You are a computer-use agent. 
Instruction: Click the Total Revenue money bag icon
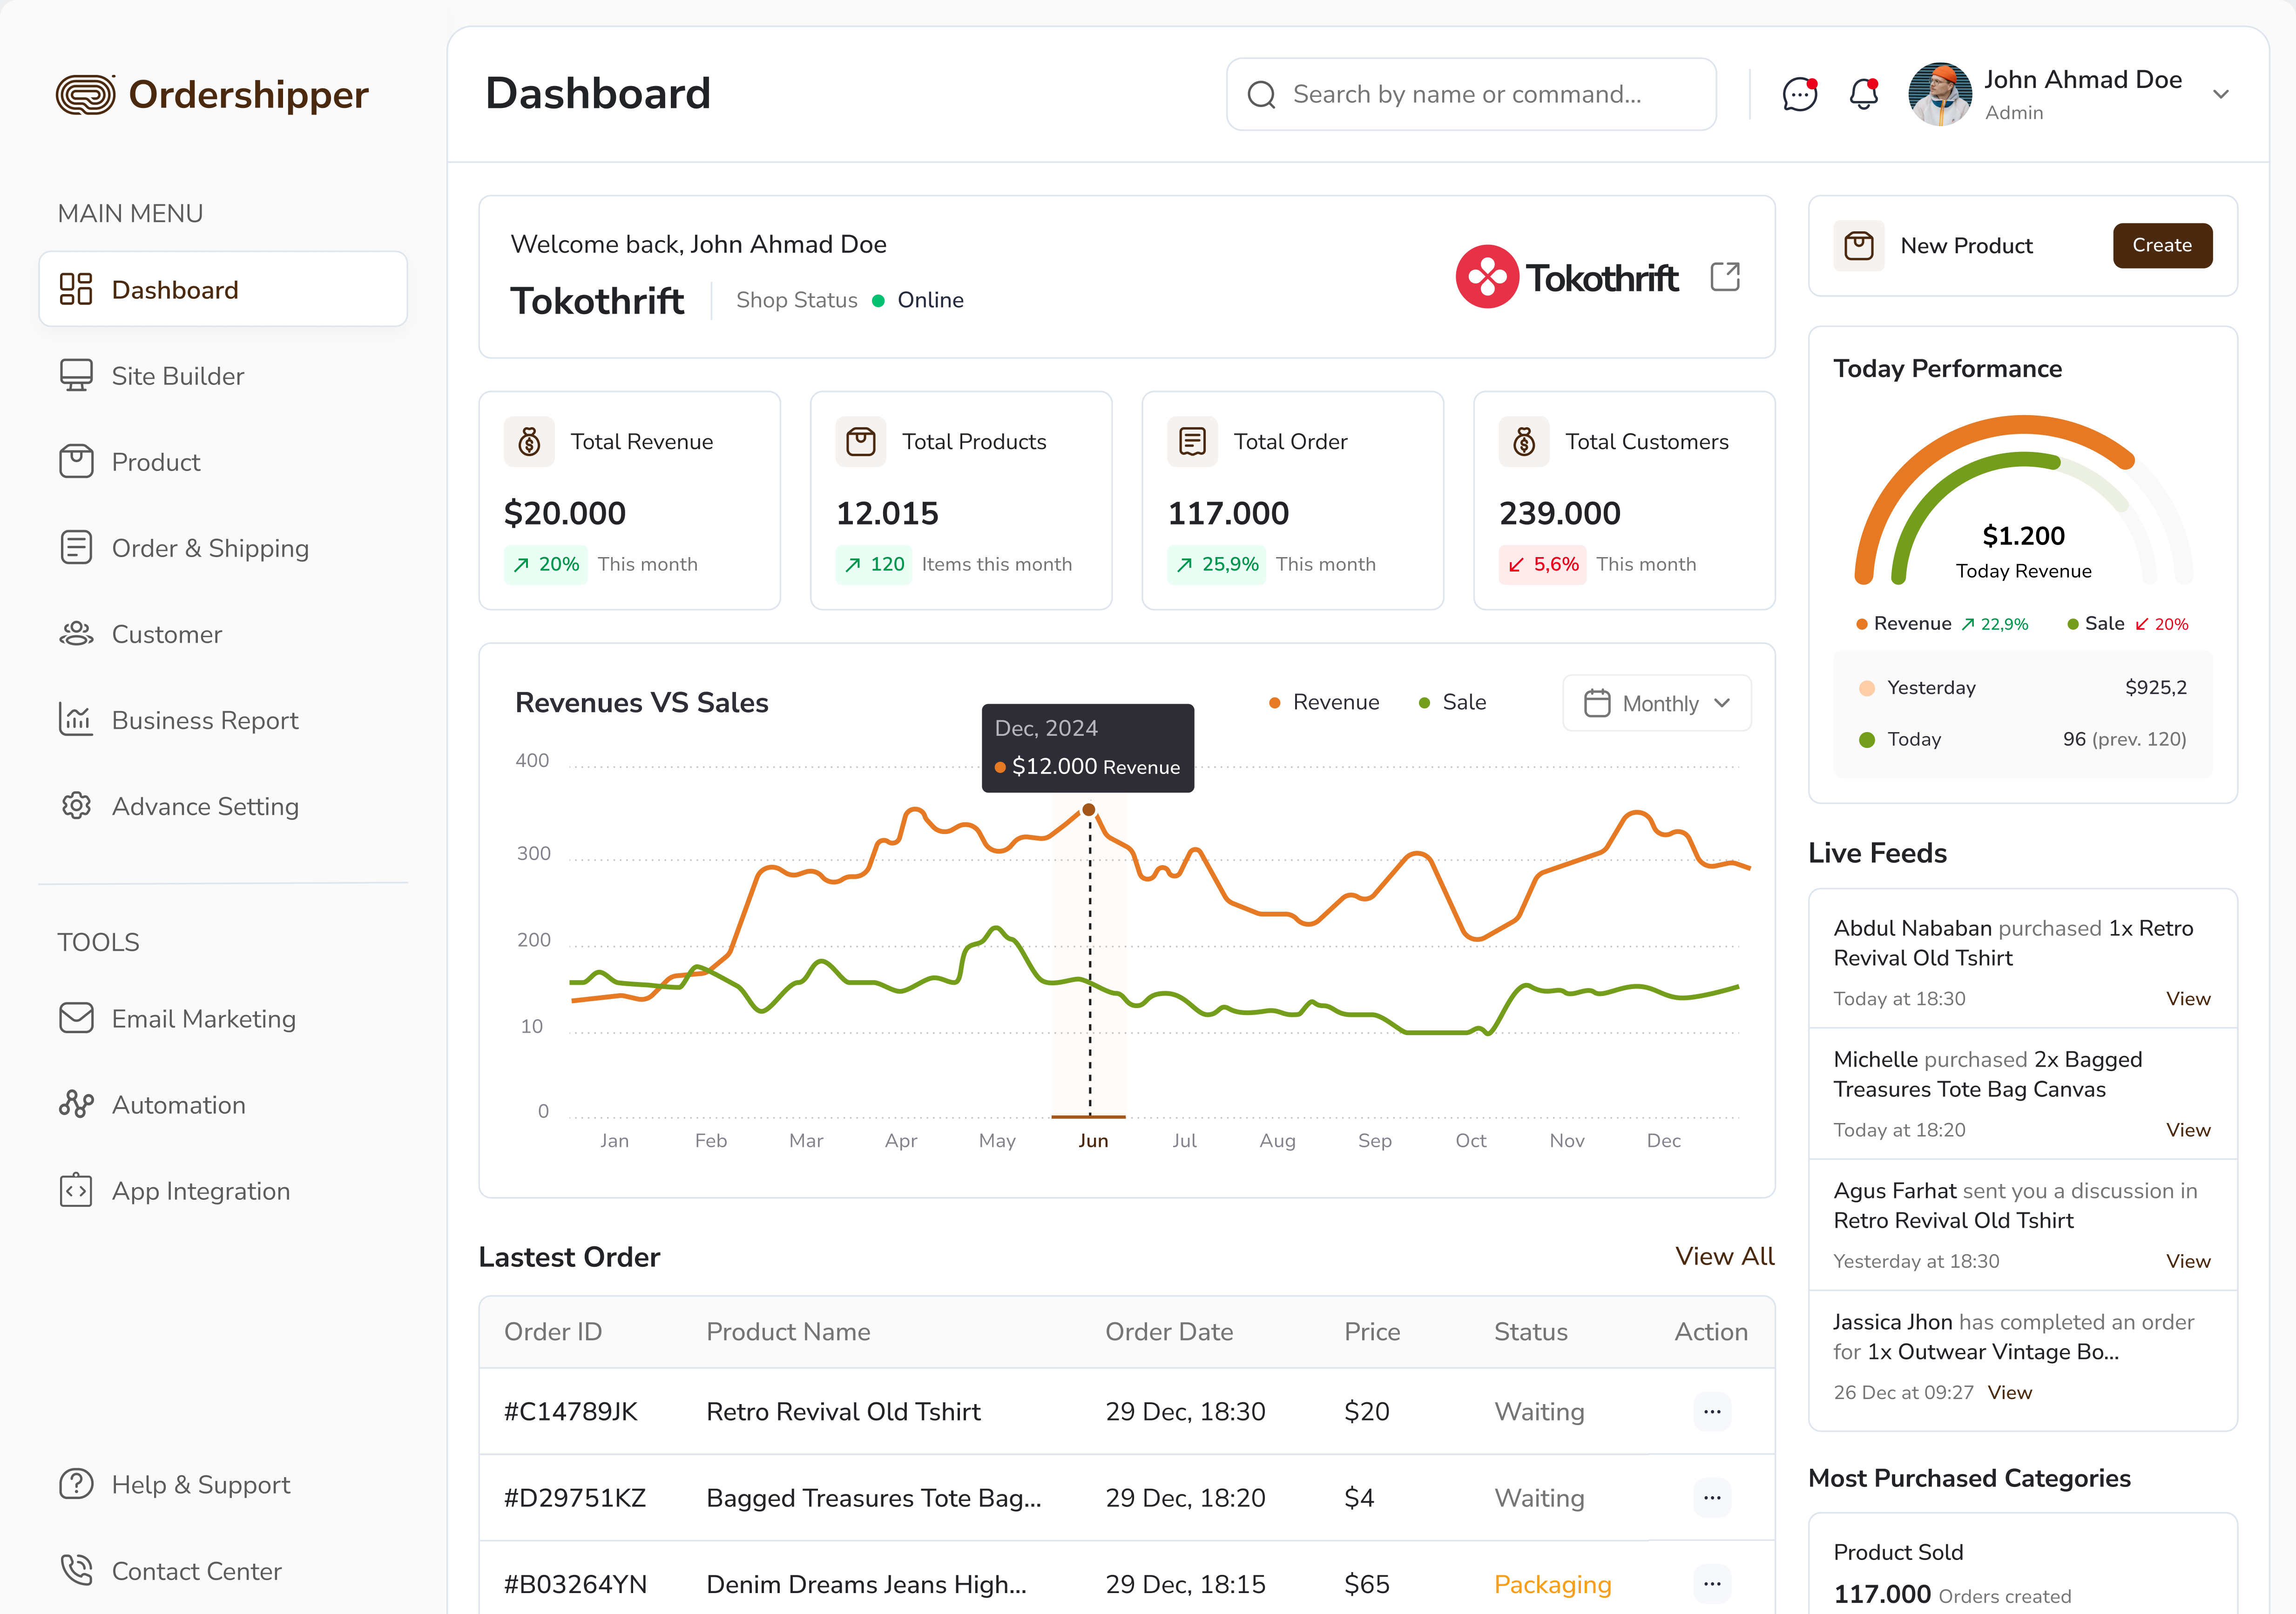tap(529, 442)
